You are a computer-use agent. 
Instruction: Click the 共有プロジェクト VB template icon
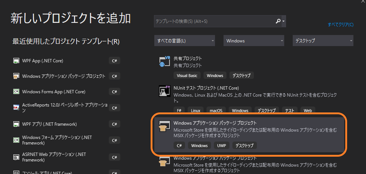coord(165,62)
